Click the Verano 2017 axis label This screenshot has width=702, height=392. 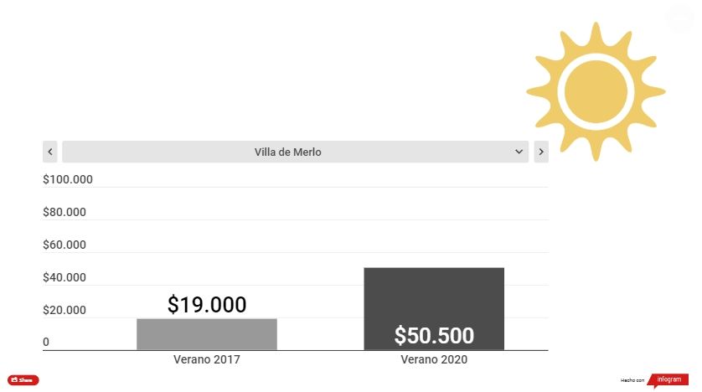[x=207, y=359]
